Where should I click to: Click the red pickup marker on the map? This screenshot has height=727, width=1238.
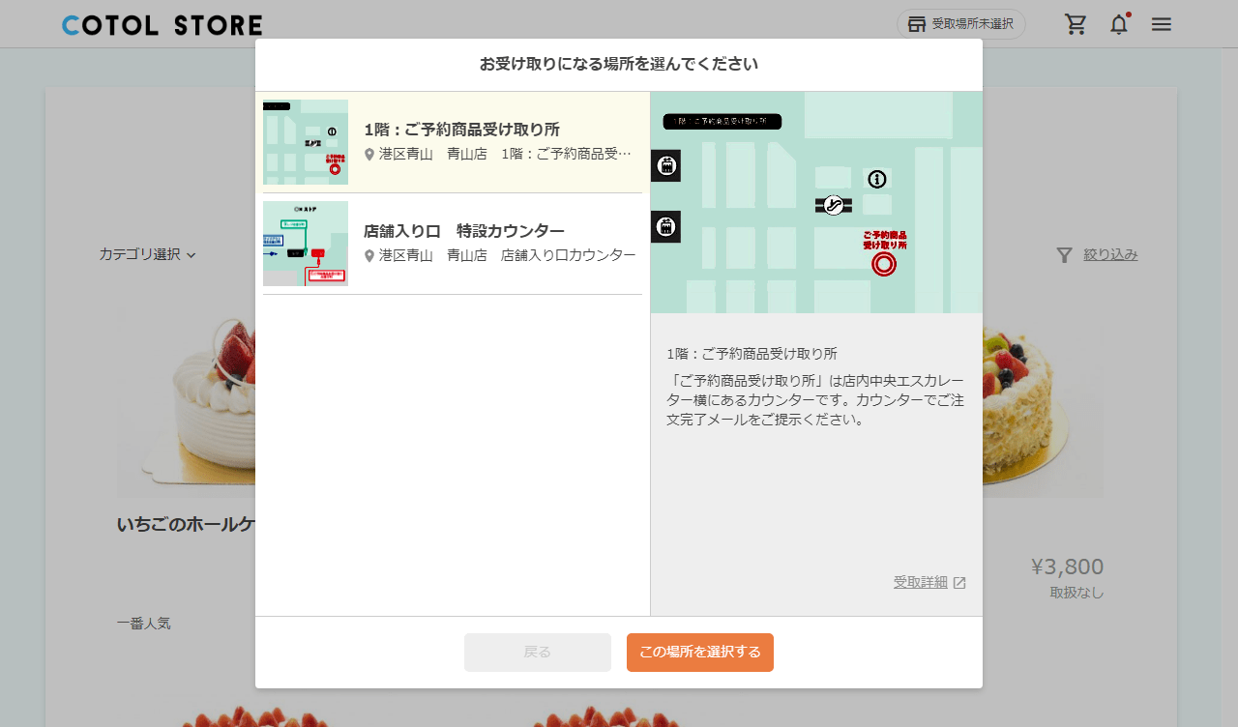(x=884, y=264)
